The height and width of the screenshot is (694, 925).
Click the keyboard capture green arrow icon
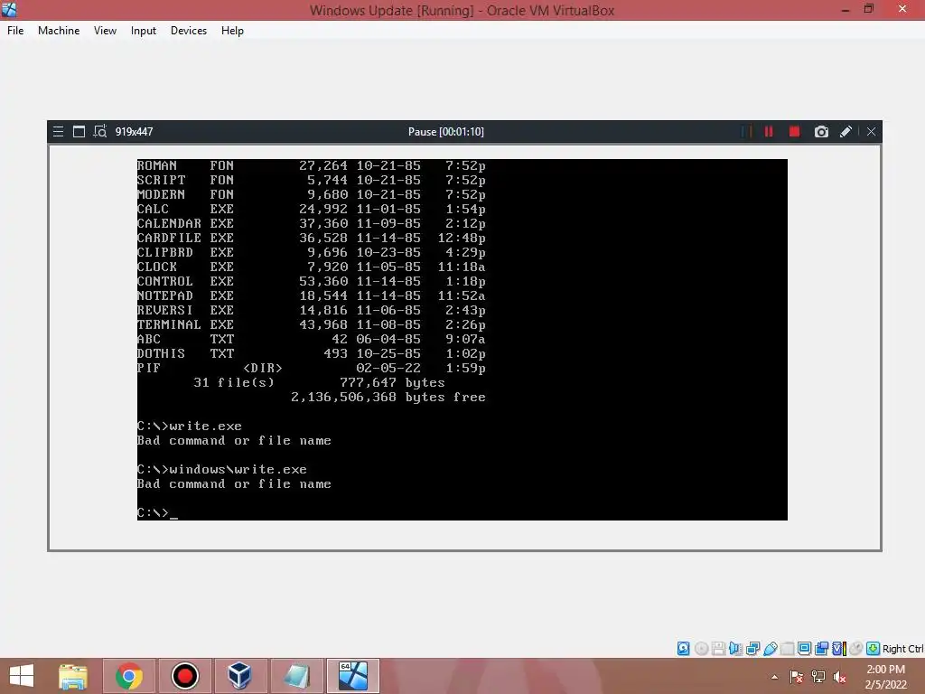point(874,649)
